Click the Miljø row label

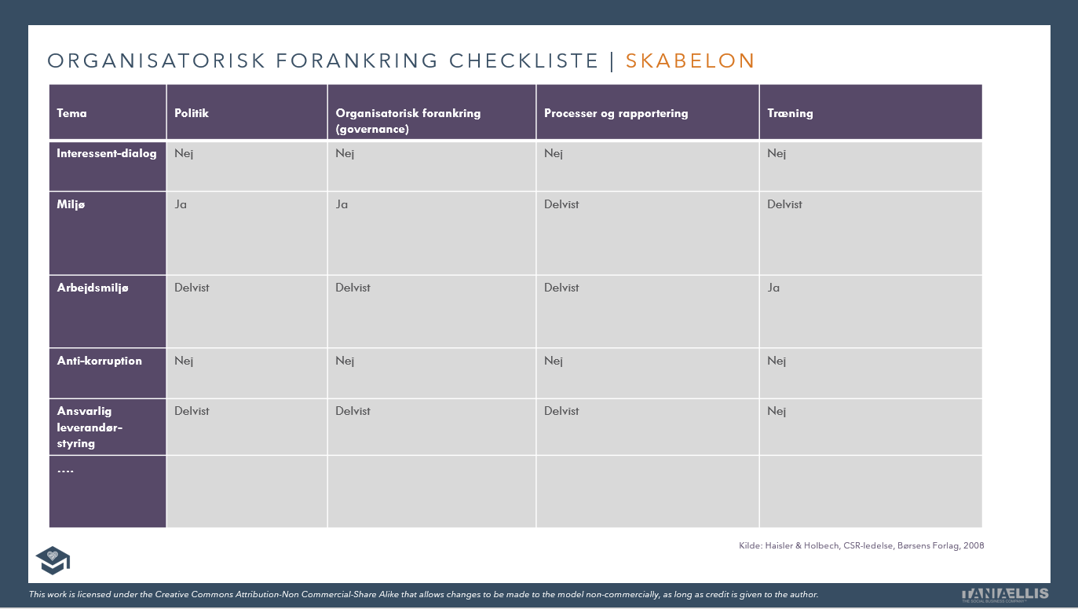click(71, 204)
